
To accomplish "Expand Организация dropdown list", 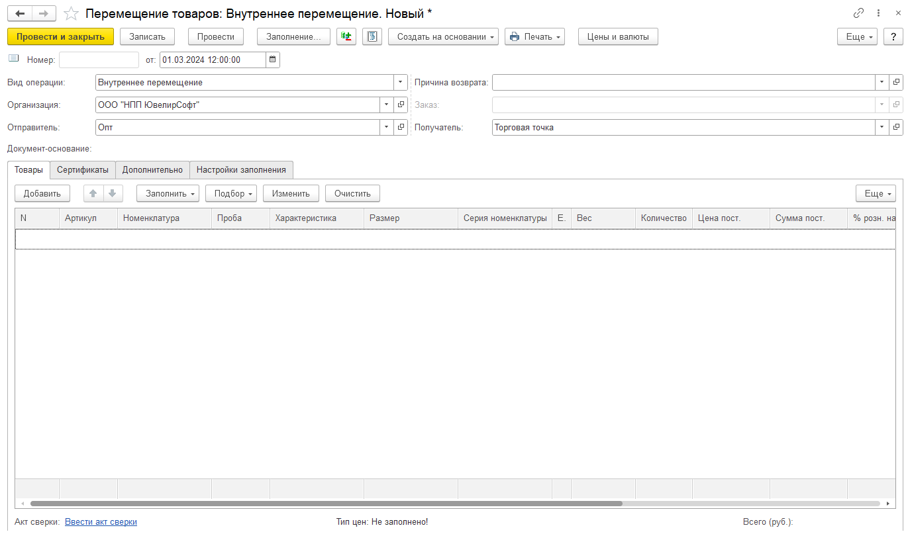I will point(387,105).
